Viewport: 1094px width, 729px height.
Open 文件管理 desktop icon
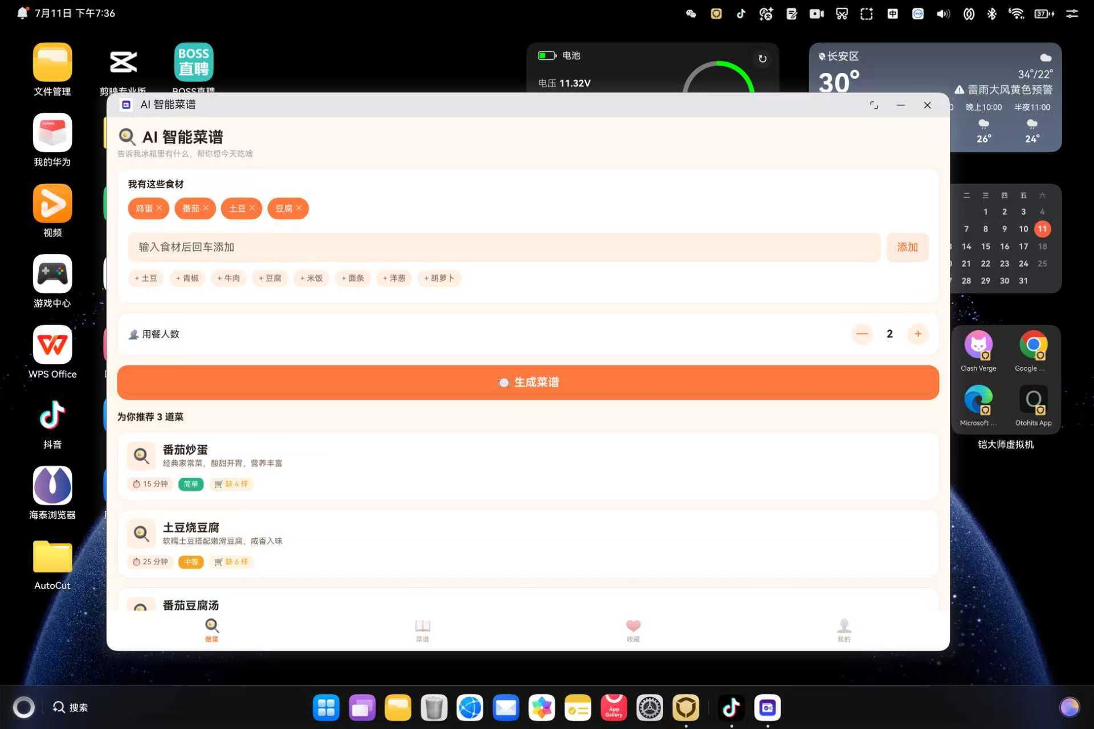[52, 69]
